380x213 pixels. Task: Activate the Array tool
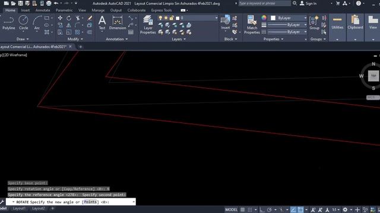point(78,32)
